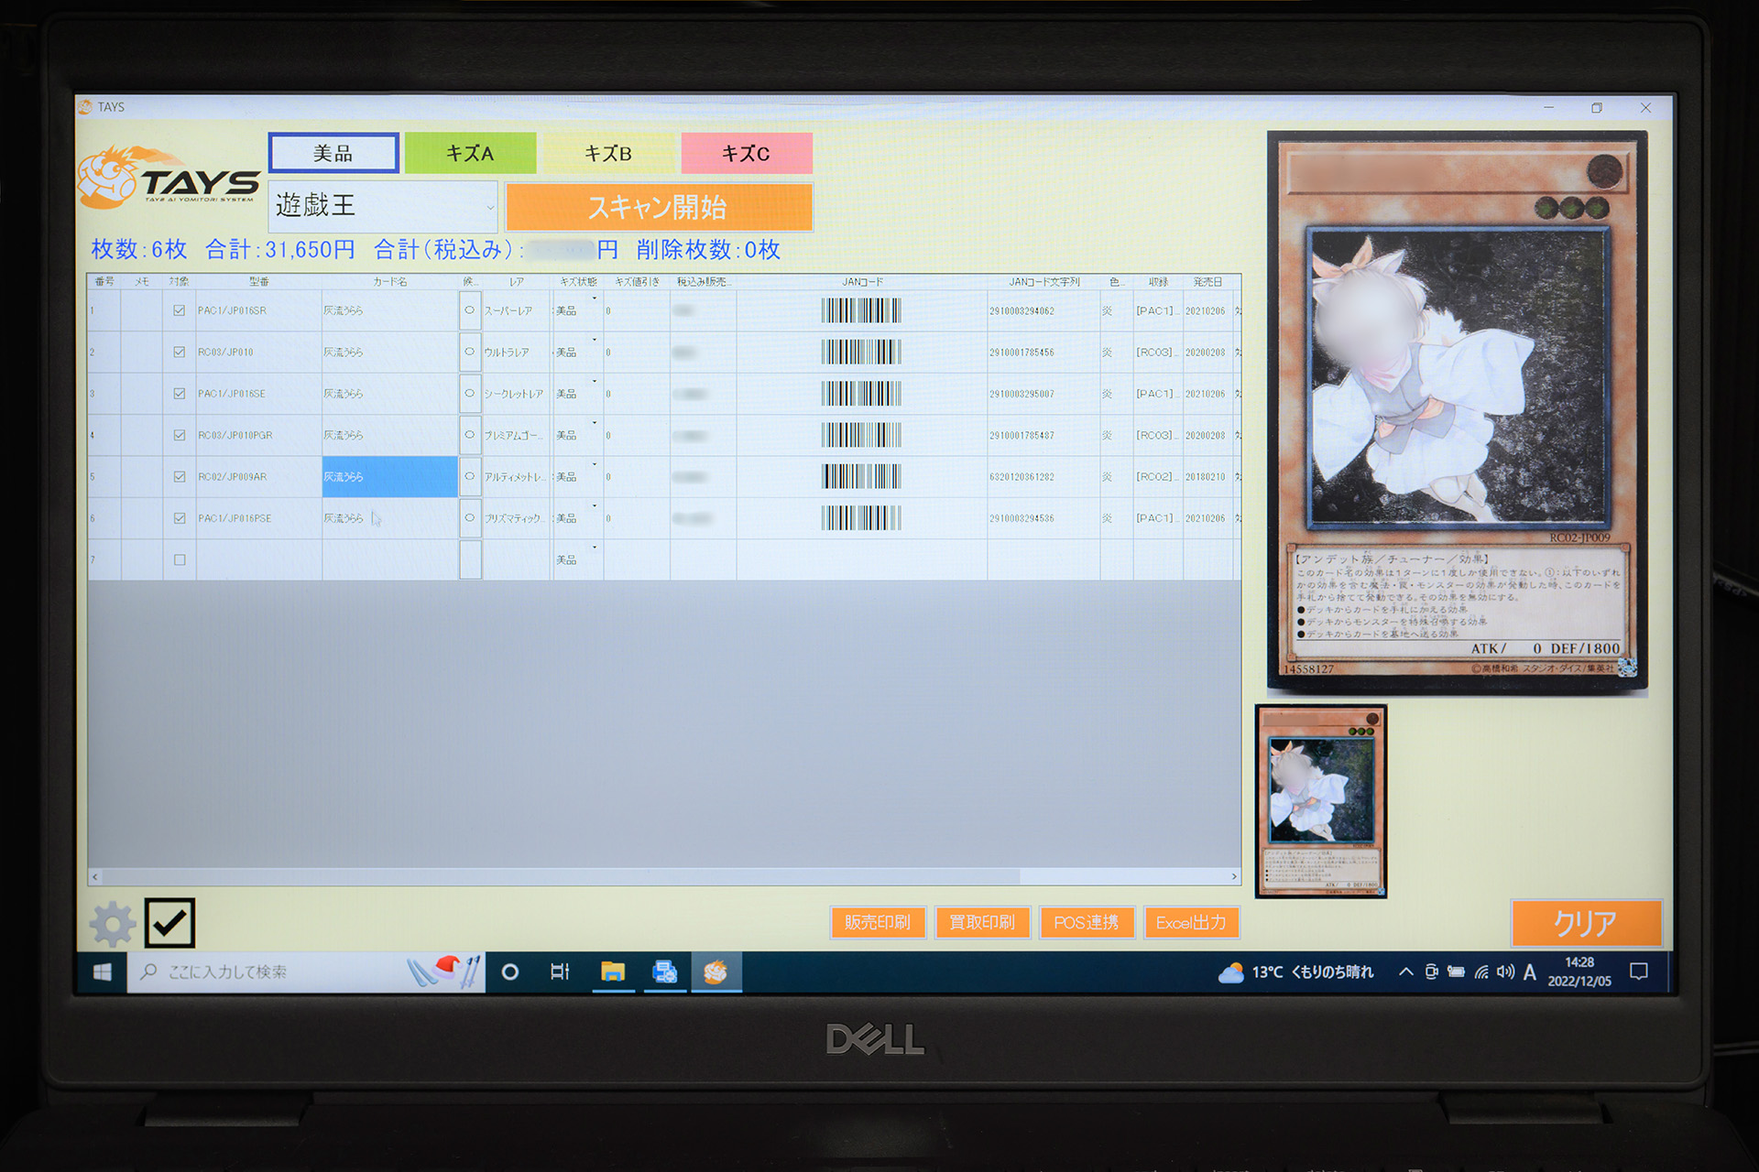The width and height of the screenshot is (1759, 1172).
Task: Open Cortana circle on the taskbar
Action: point(510,971)
